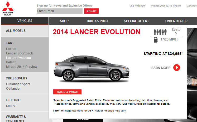
Task: Click the CROSSOVERS category heading
Action: pyautogui.click(x=16, y=78)
